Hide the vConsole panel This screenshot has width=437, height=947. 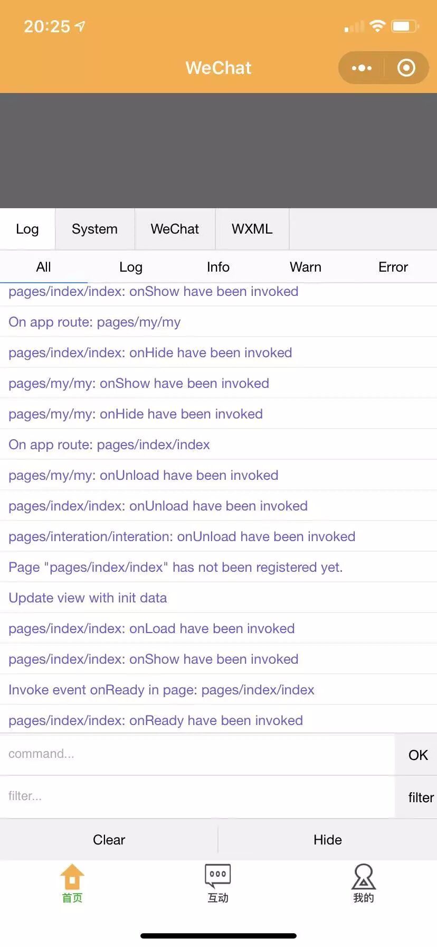tap(327, 840)
